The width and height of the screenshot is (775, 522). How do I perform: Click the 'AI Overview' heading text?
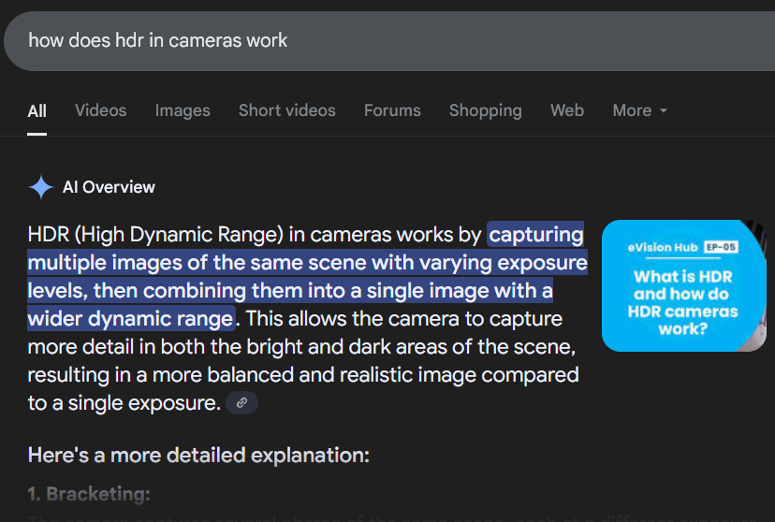[x=109, y=187]
